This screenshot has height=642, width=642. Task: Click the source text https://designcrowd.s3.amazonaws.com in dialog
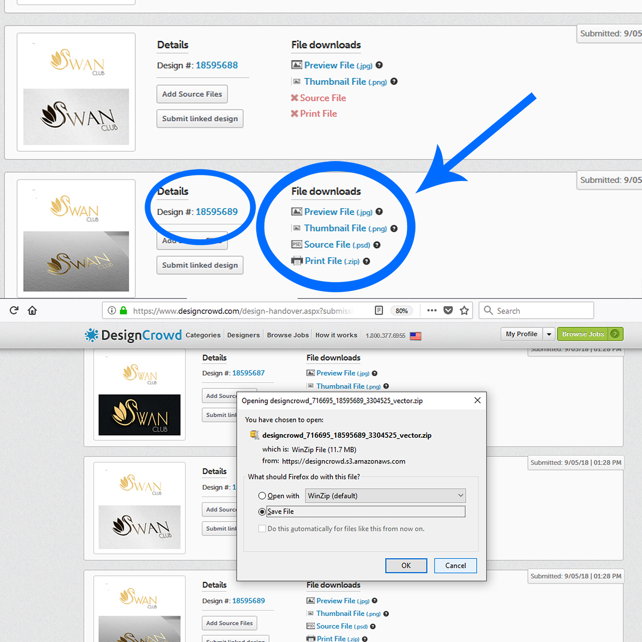[x=344, y=461]
